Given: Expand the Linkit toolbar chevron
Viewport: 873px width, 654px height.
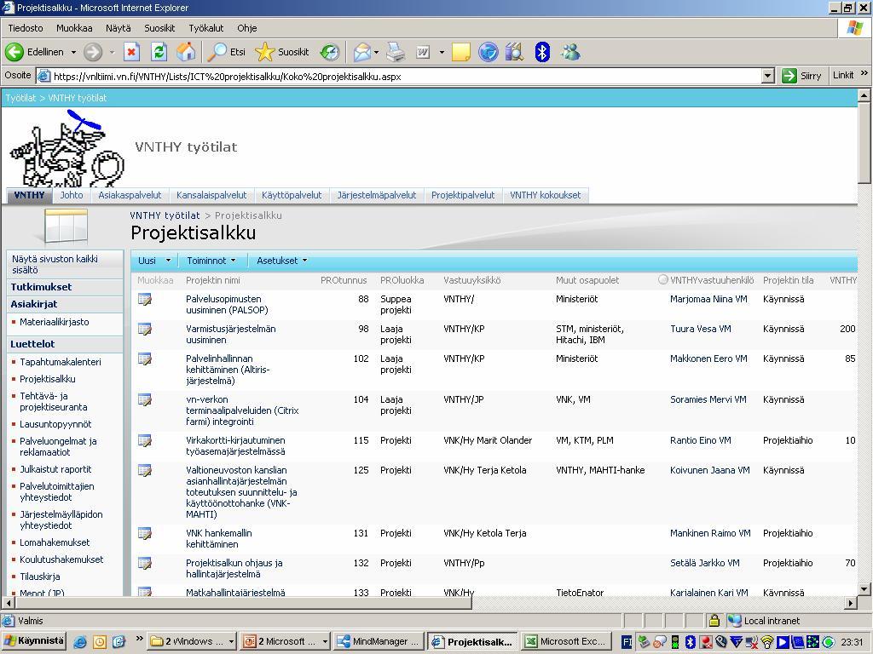Looking at the screenshot, I should coord(864,73).
